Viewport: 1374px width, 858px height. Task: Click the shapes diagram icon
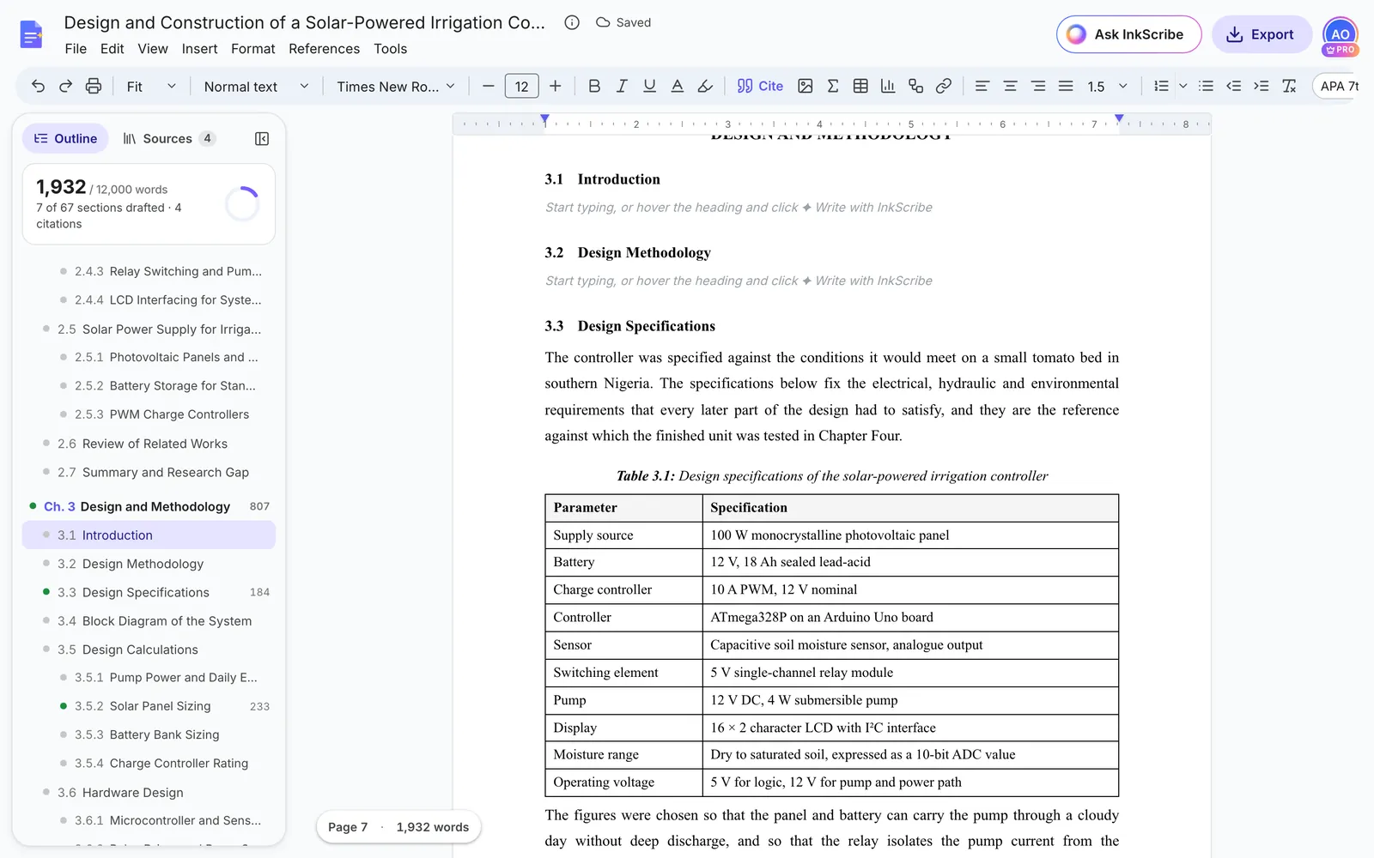click(x=915, y=86)
